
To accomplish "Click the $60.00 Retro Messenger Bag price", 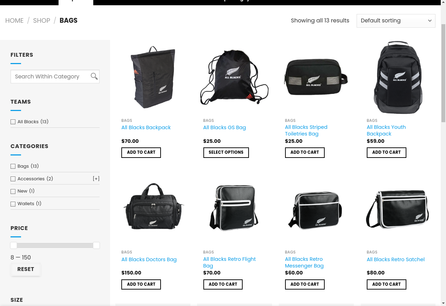I will 294,273.
